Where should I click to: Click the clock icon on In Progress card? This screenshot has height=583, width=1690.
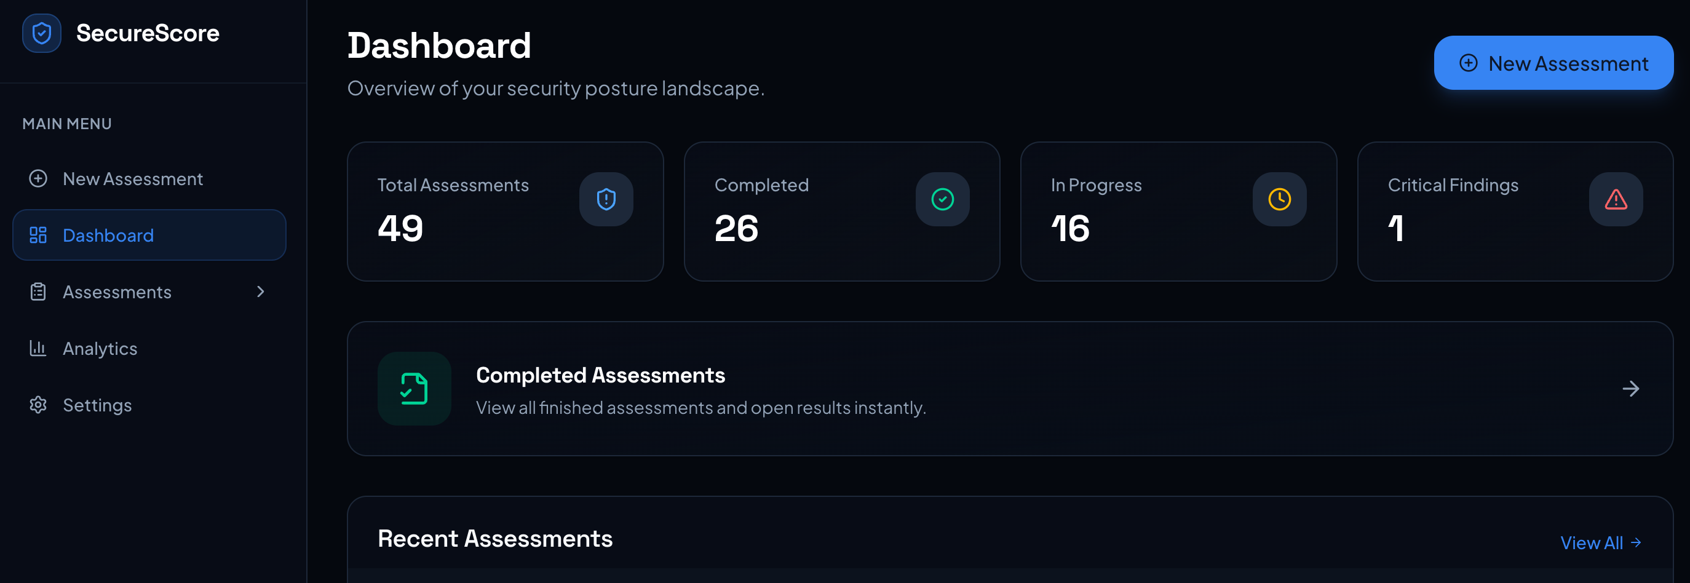[x=1279, y=199]
